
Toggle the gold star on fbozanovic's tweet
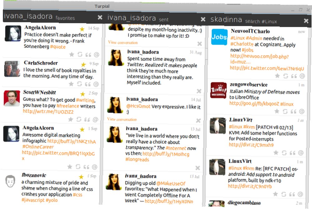[x=81, y=177]
